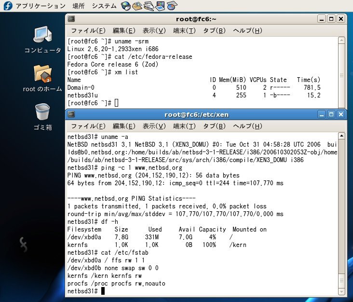Open 端末(T) menu in root@fc6:~ window
The image size is (353, 302).
tap(184, 30)
